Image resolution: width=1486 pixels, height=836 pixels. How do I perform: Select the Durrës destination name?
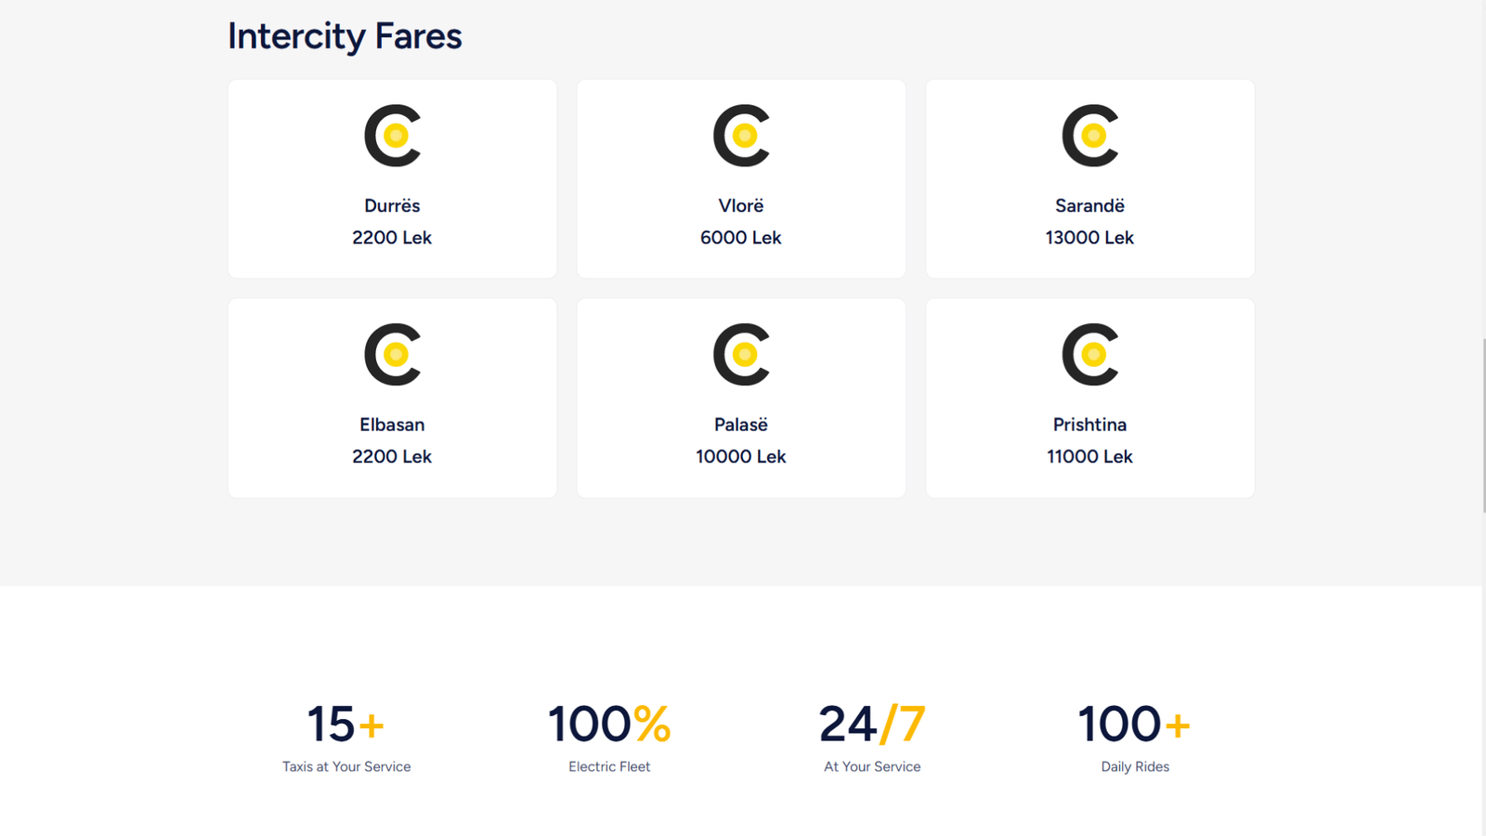pyautogui.click(x=392, y=205)
